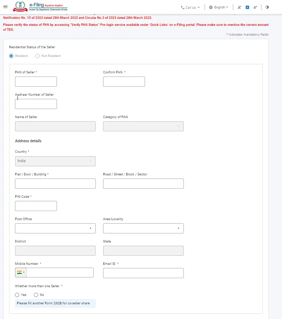Viewport: 282px width, 319px height.
Task: Select Non Resident residential status
Action: [x=37, y=56]
